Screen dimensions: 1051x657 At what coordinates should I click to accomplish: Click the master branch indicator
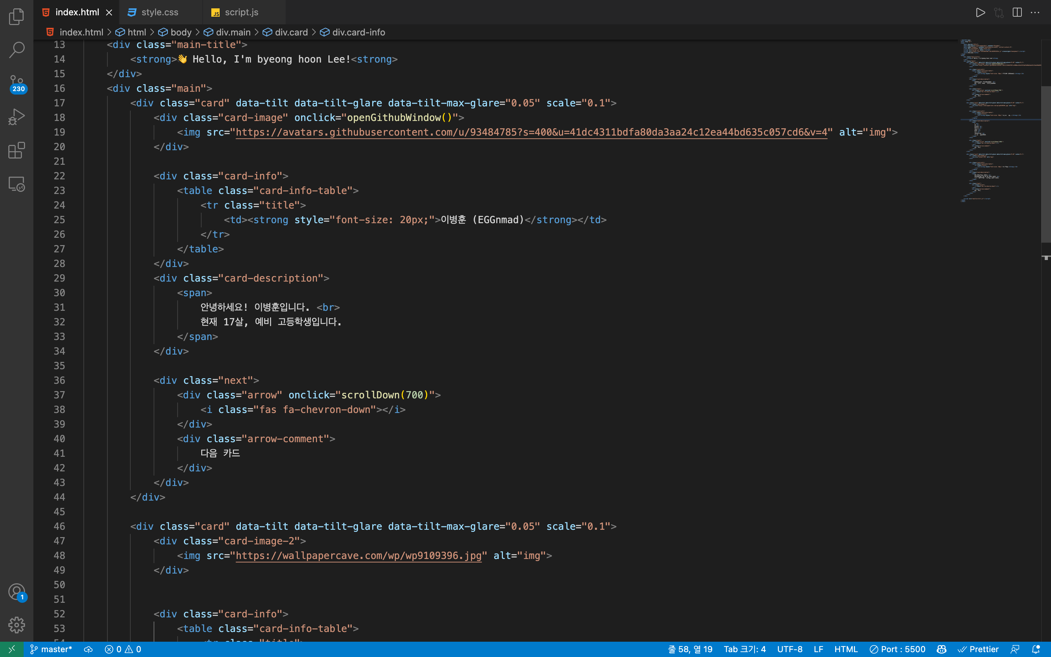[x=51, y=649]
